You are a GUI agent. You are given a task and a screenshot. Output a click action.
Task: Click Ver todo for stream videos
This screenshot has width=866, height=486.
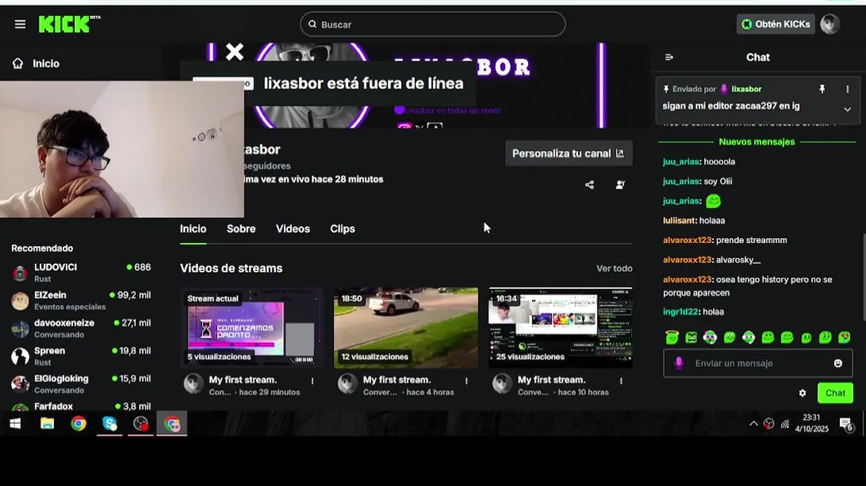pos(614,269)
